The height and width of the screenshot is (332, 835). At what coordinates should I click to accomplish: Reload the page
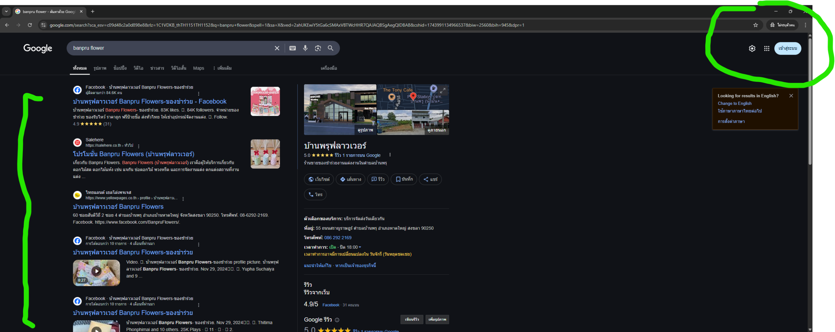tap(30, 25)
